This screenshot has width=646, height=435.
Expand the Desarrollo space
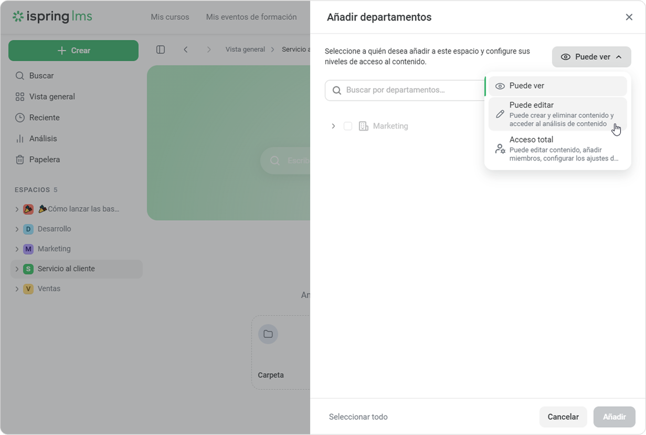pos(17,229)
